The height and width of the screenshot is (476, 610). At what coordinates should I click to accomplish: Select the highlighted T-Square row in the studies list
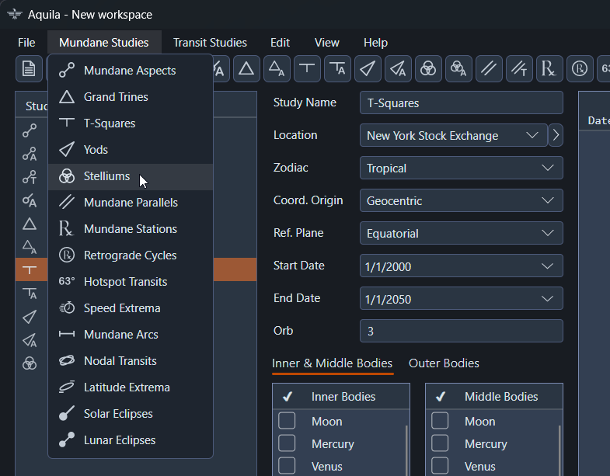136,269
